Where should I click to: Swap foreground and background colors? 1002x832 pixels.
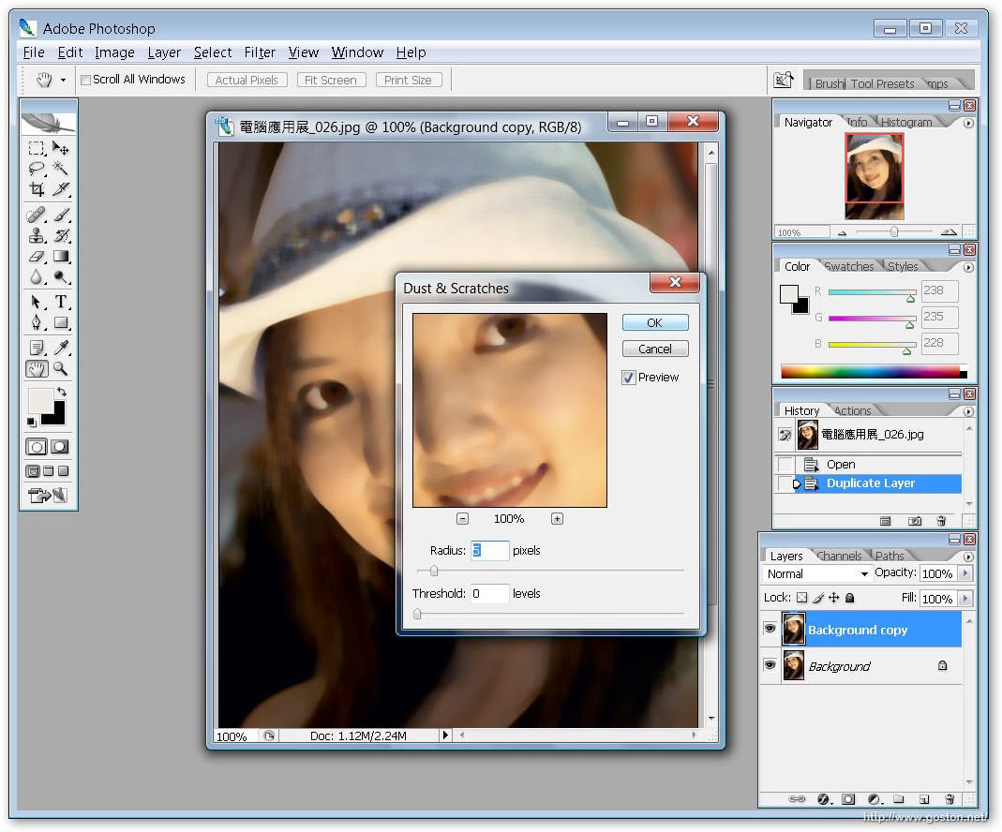[x=61, y=392]
